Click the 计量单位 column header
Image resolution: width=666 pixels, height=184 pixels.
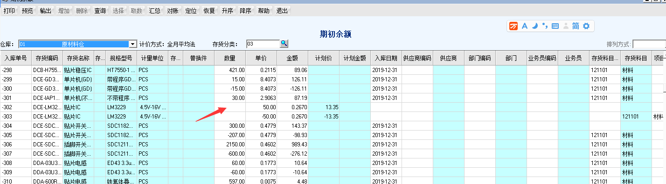[152, 58]
